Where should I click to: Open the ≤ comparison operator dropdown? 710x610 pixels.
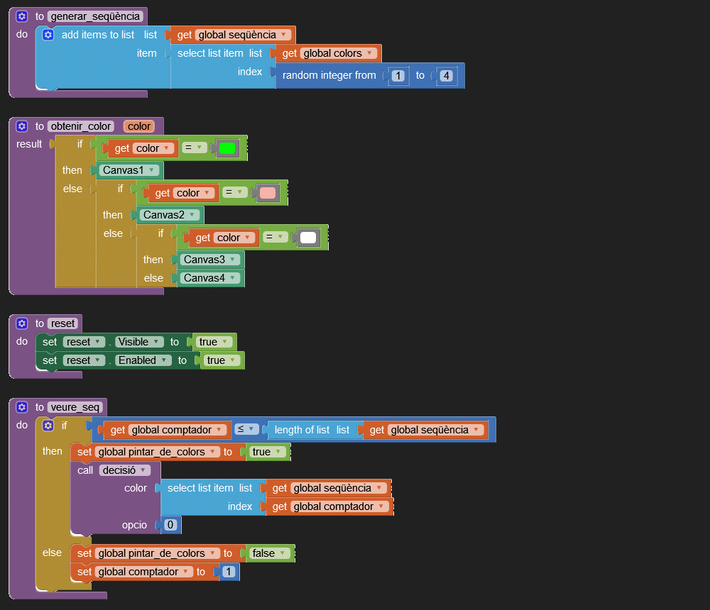tap(246, 429)
